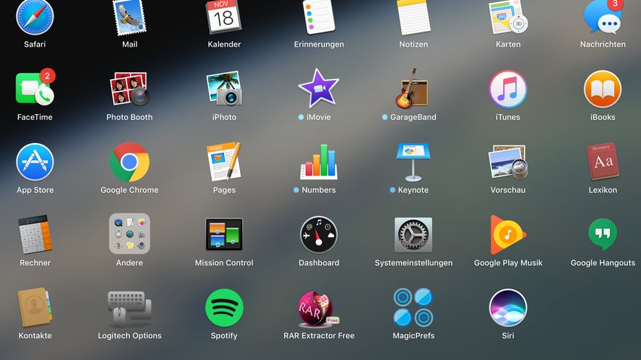Screen dimensions: 641x360
Task: Click the "Google Play Musik" label
Action: coord(508,263)
